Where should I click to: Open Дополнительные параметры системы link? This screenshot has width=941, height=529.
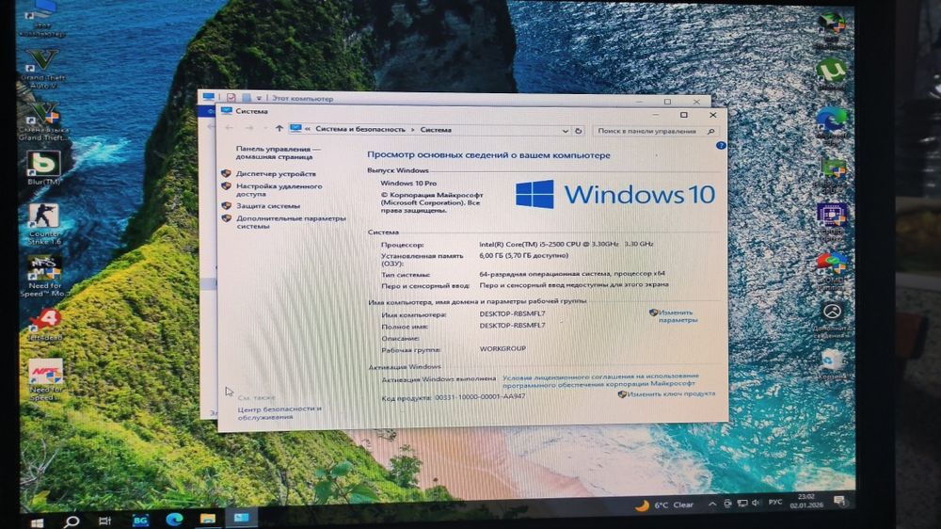point(291,222)
